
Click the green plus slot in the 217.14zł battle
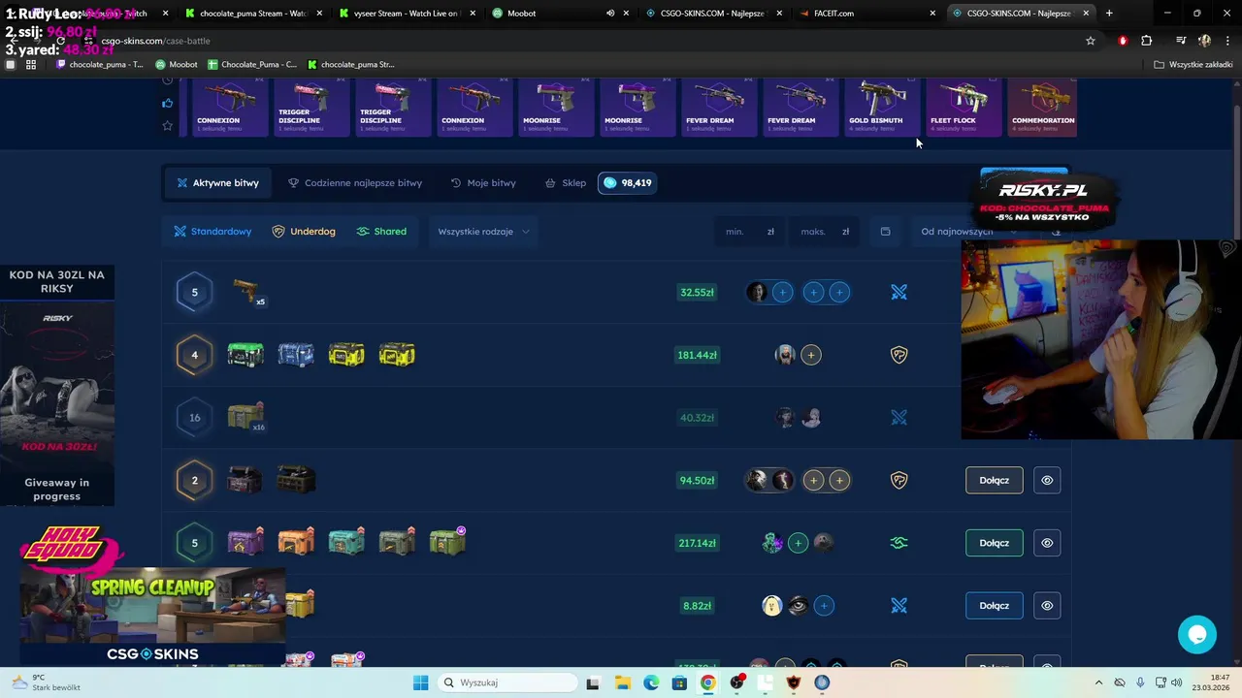[798, 543]
